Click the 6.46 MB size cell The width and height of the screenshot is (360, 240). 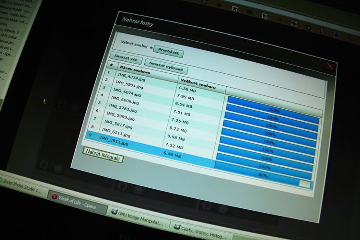(x=172, y=154)
